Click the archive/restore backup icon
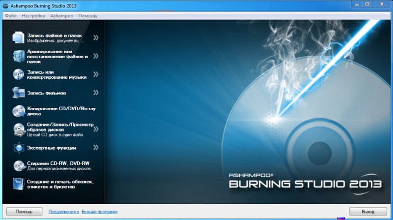 click(19, 56)
